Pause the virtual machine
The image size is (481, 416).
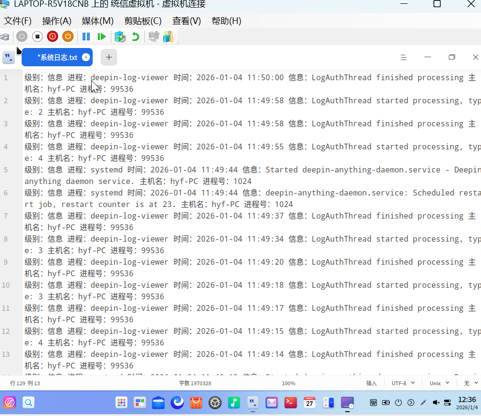click(x=86, y=37)
